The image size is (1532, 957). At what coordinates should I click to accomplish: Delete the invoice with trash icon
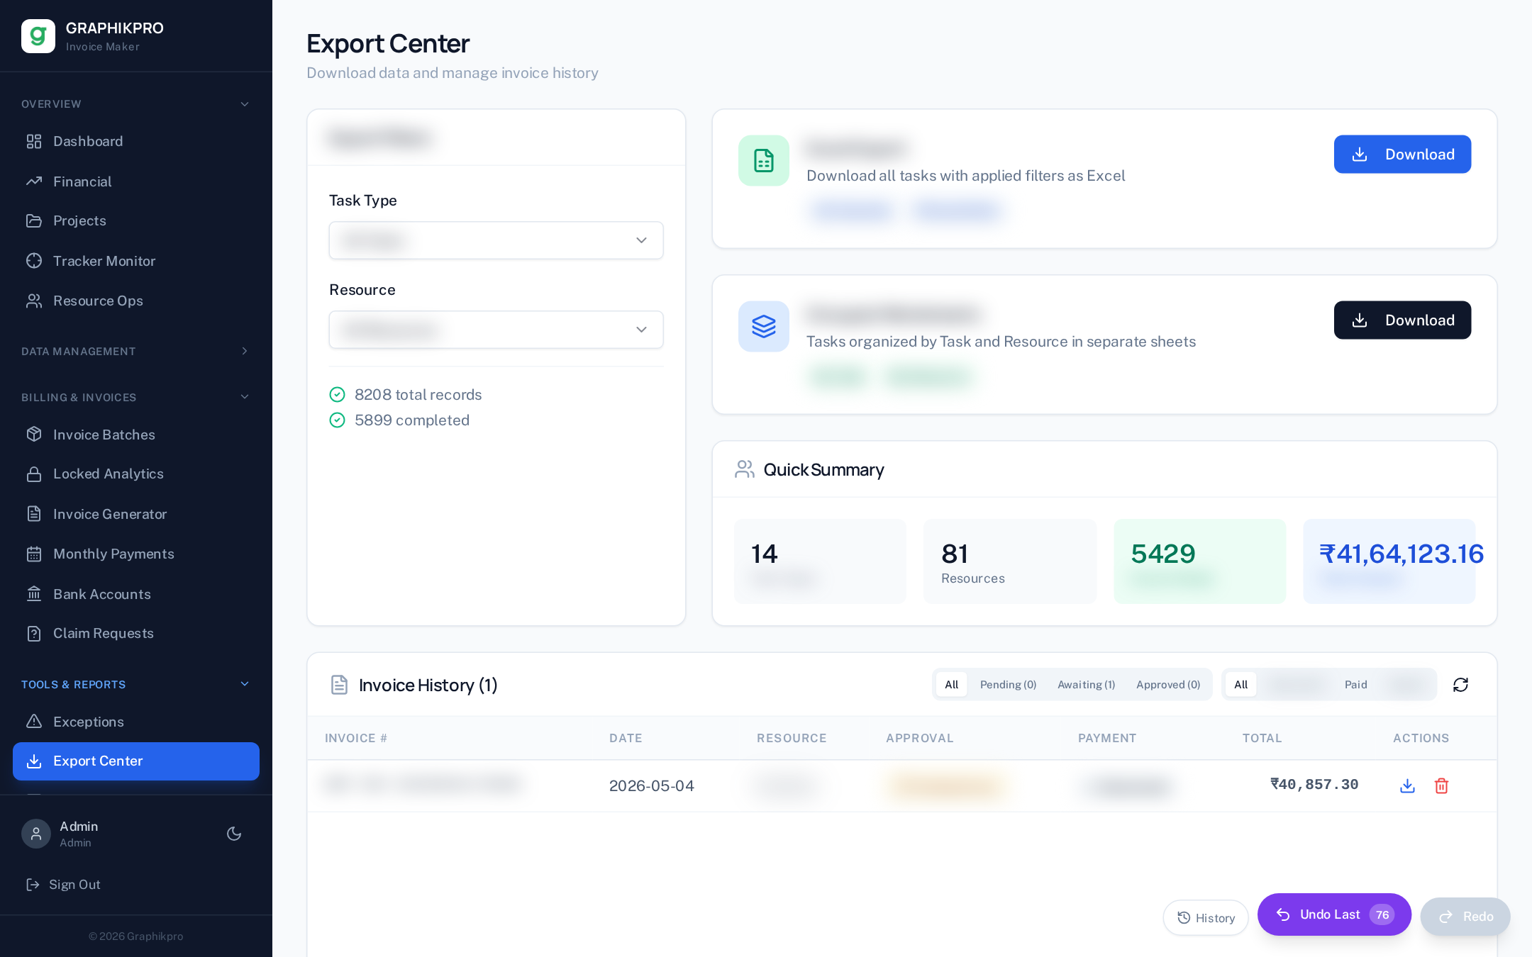coord(1441,785)
